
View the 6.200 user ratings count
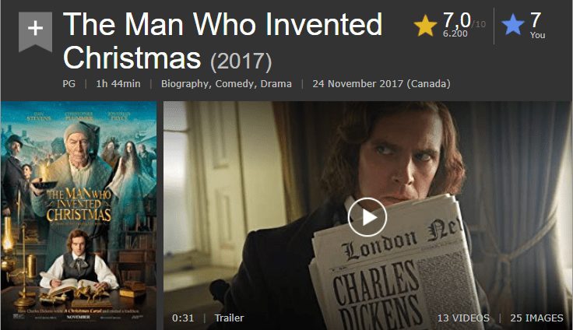pos(455,33)
